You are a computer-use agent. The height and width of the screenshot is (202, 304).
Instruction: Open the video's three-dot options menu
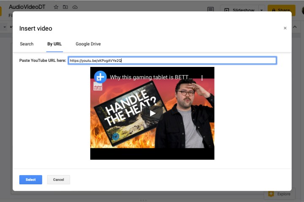(202, 78)
